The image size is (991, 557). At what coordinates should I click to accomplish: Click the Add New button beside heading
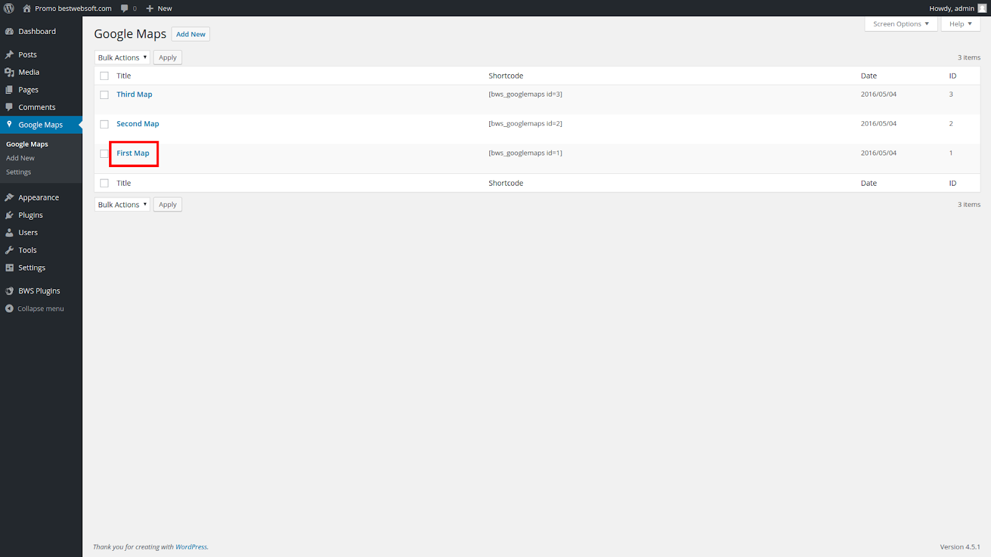click(191, 34)
